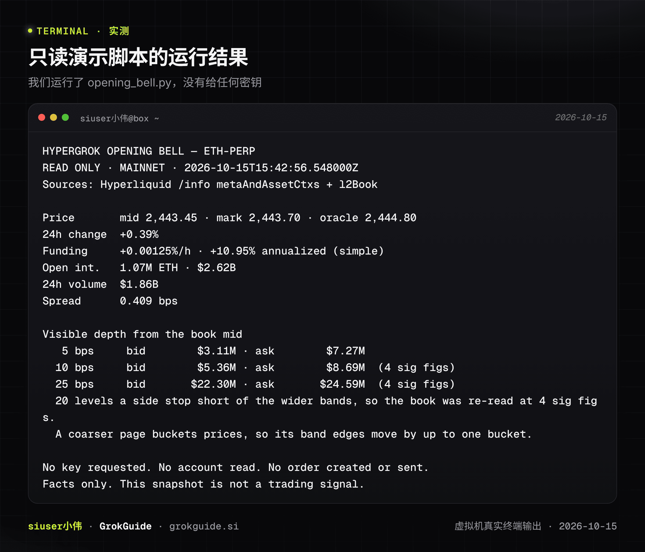Screen dimensions: 645x552
Task: Click the heading 只读演示脚本的运行结果
Action: [x=138, y=57]
